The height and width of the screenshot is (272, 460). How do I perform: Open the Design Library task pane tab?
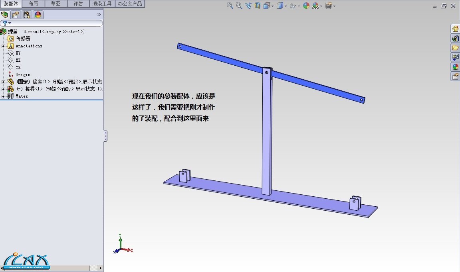455,38
